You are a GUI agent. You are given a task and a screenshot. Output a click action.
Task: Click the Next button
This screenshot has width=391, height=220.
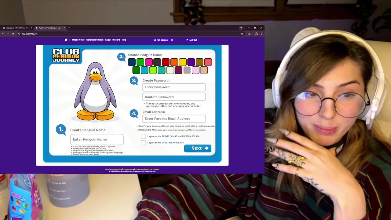198,148
